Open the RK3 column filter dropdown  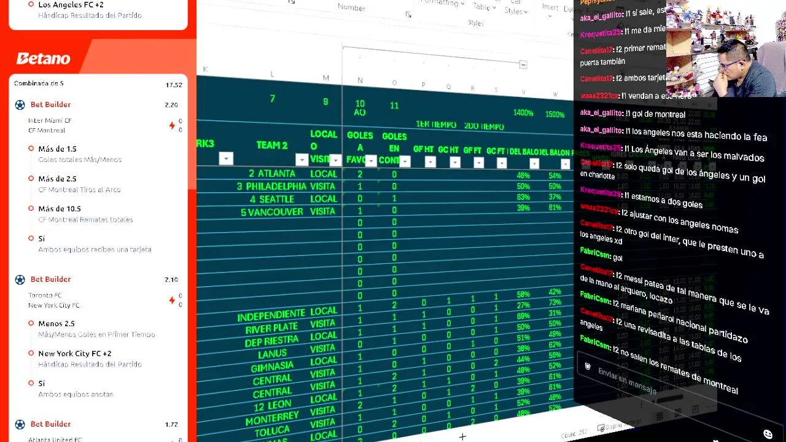[226, 159]
